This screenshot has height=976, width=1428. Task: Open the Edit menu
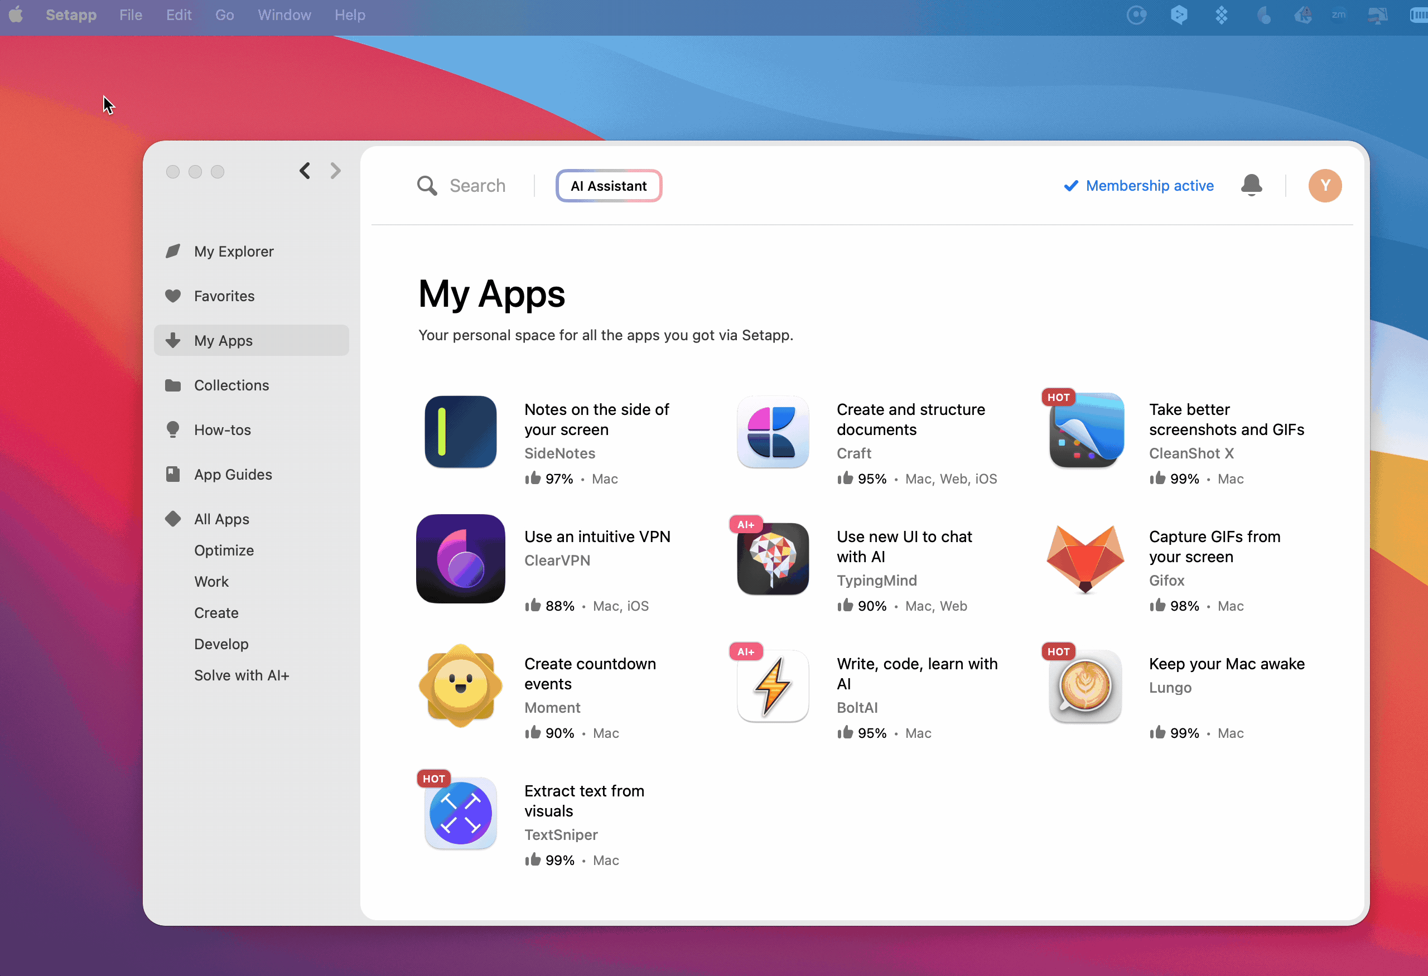click(179, 15)
